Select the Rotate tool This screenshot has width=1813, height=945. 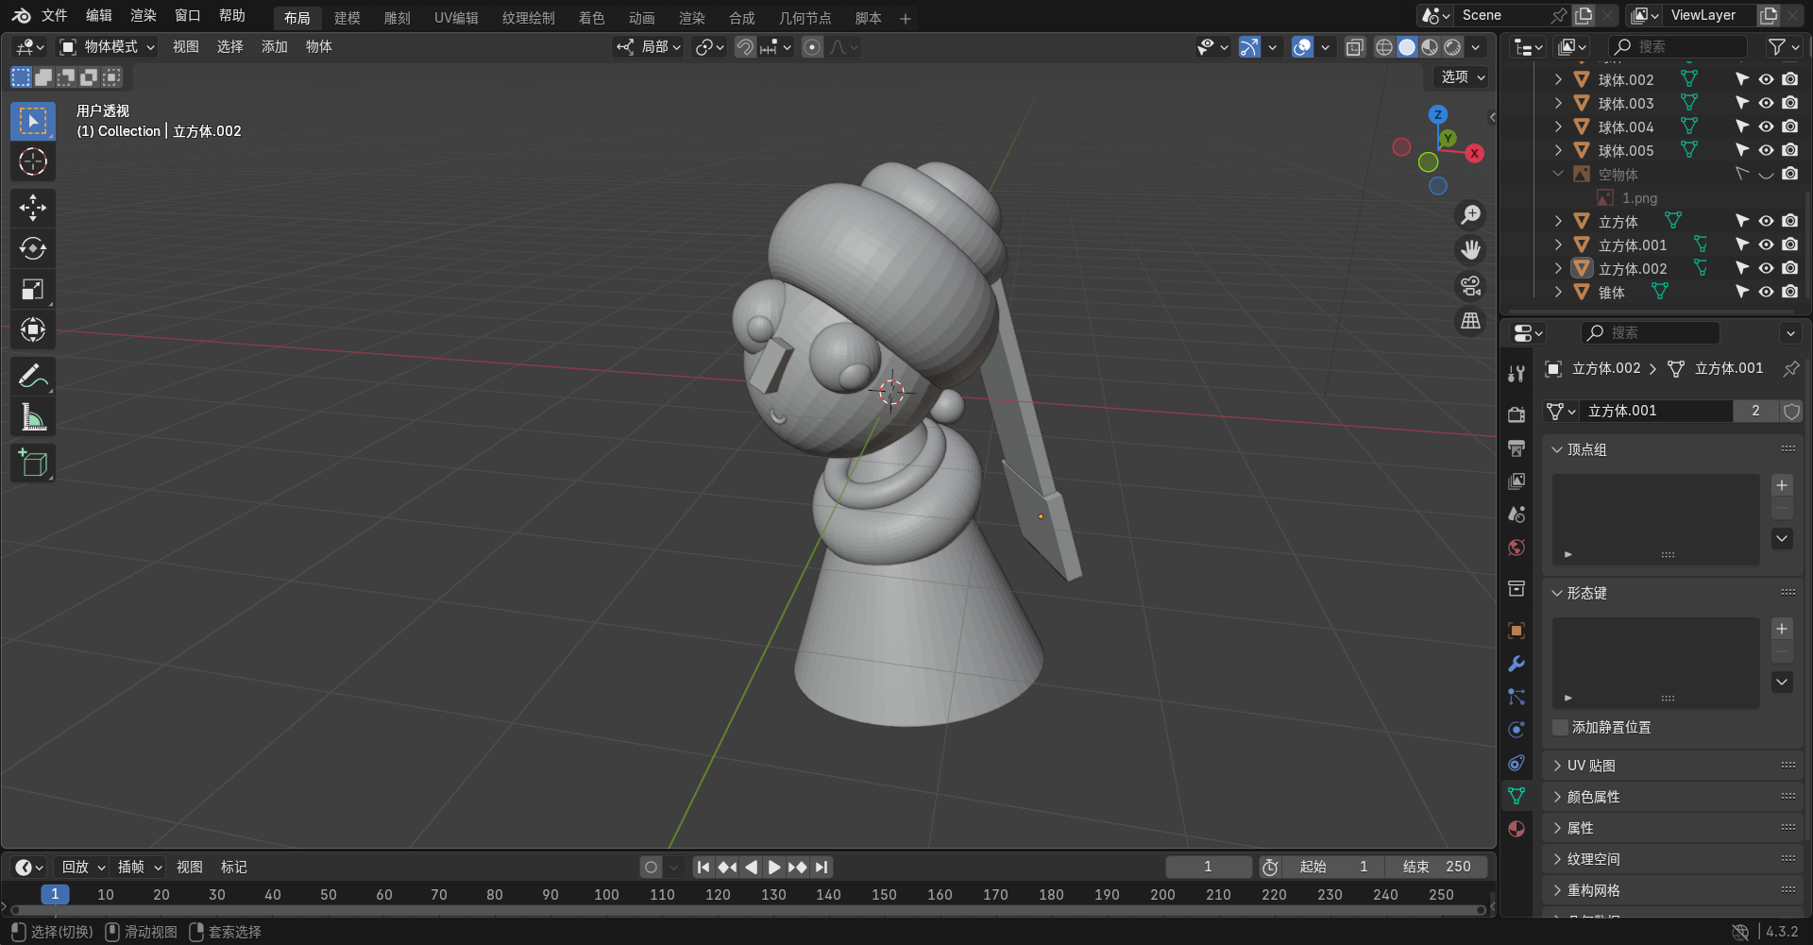pyautogui.click(x=33, y=248)
